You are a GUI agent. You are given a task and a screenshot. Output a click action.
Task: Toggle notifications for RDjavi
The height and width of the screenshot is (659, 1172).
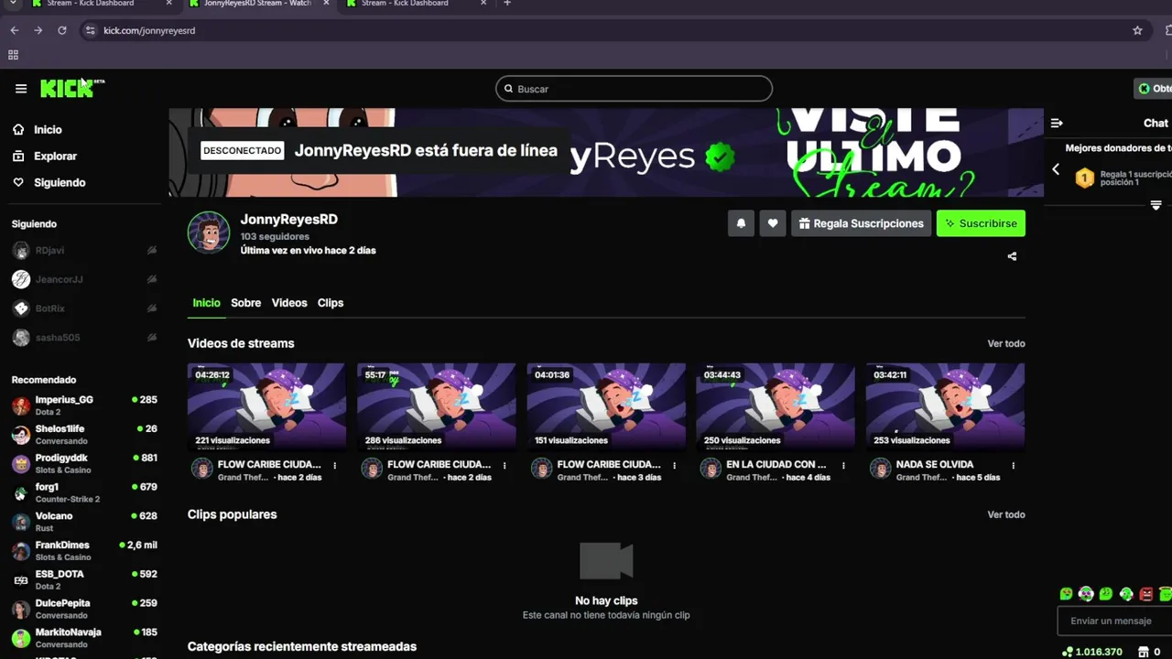pos(152,250)
